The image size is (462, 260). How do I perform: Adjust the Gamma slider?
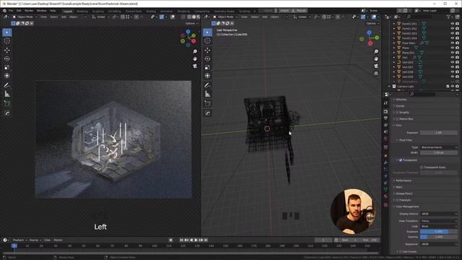439,237
